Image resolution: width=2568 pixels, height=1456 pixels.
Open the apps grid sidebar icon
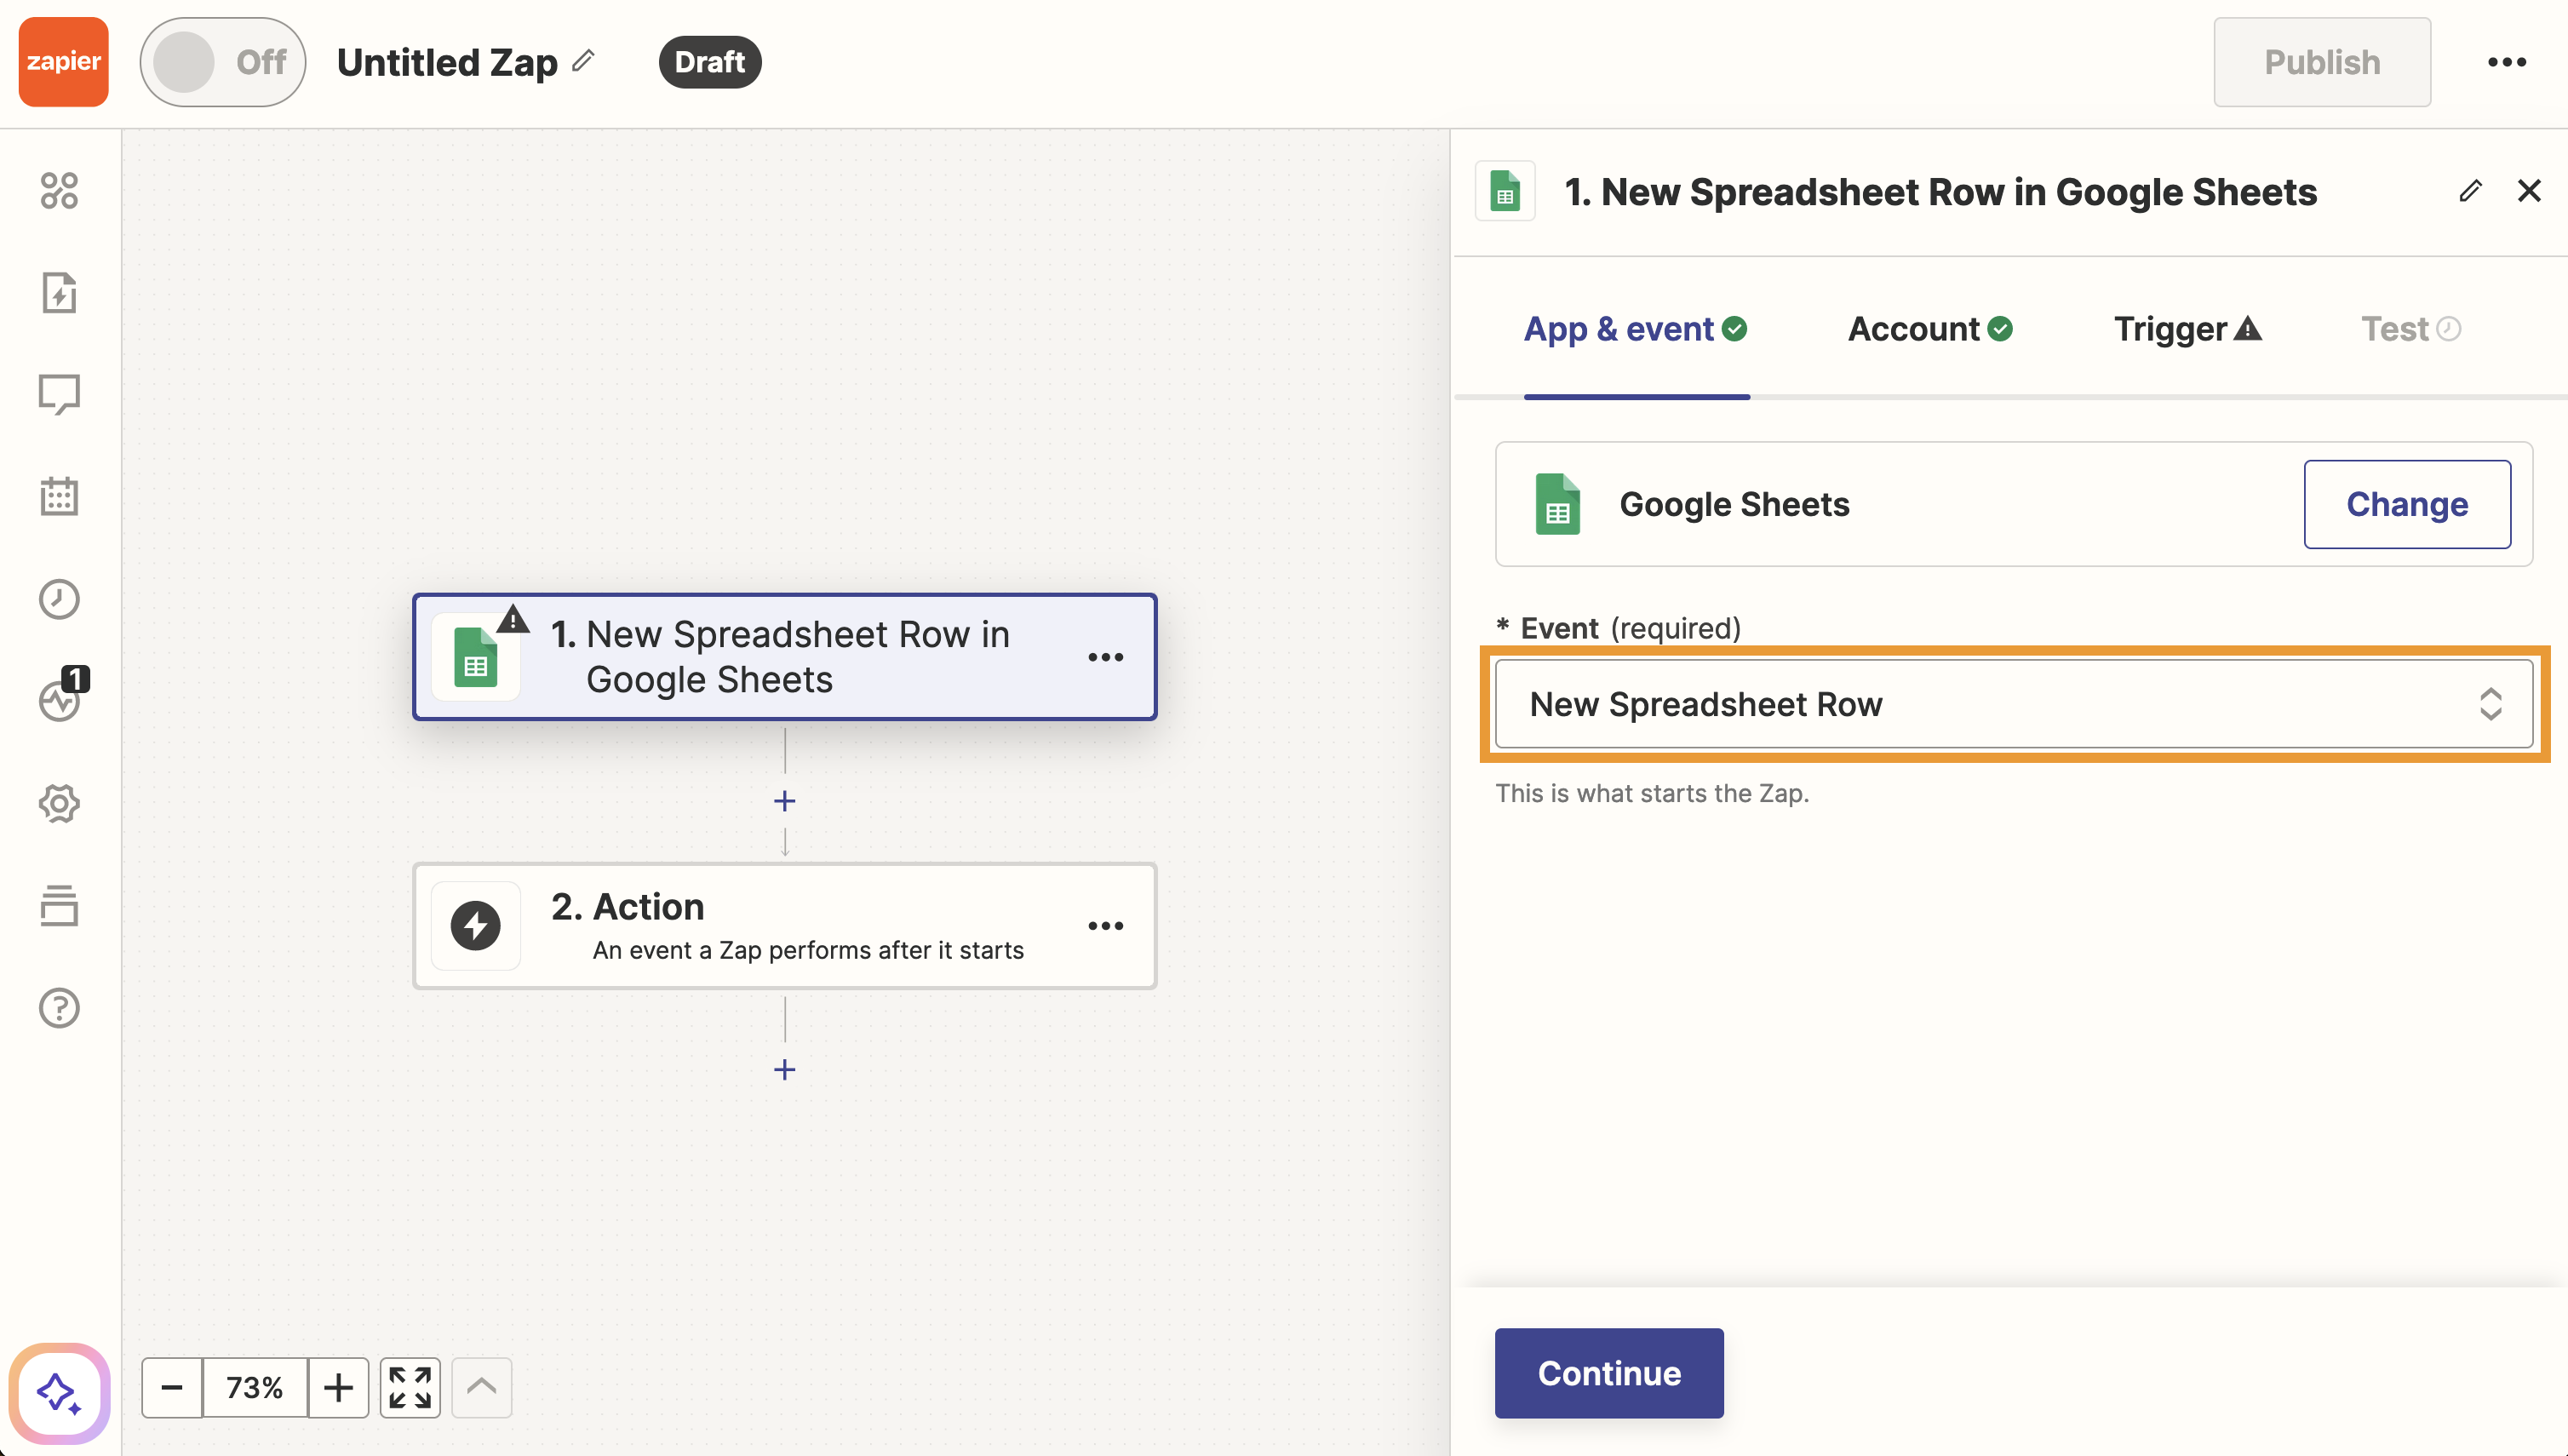59,190
